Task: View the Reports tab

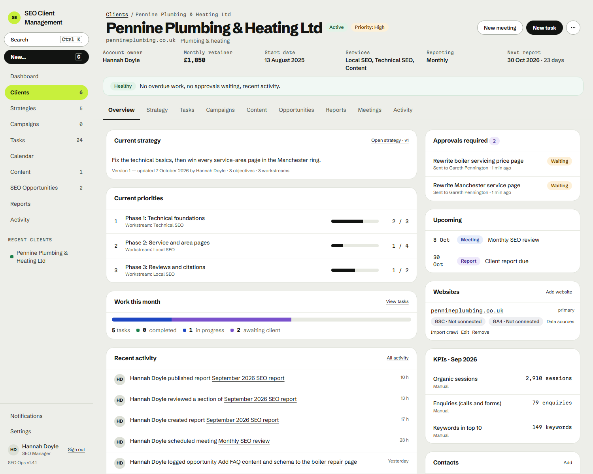Action: 336,110
